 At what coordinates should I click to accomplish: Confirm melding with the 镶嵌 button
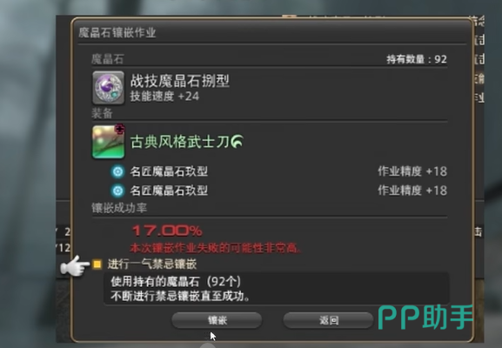(217, 320)
